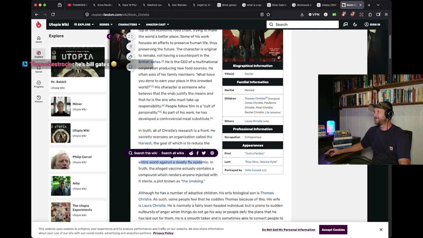Switch to the THANOSIS YouTube tab
Viewport: 423px width, 238px height.
[x=77, y=5]
